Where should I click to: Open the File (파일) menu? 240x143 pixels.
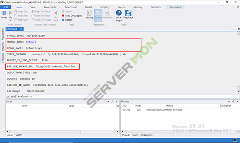6,7
